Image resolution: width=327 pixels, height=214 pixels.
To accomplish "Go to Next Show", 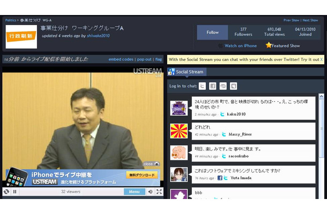I will (x=310, y=20).
